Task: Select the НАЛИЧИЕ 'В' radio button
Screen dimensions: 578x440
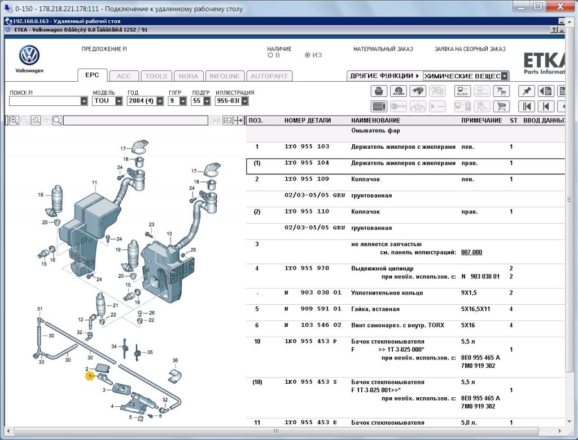Action: click(270, 55)
